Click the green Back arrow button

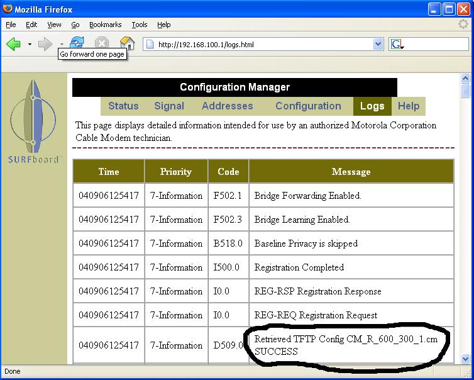14,44
